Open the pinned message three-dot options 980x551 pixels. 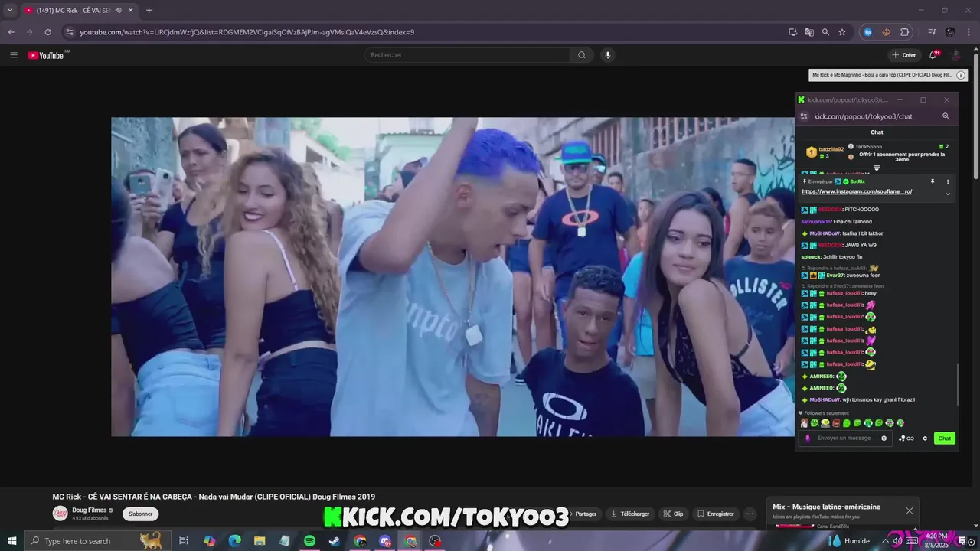coord(947,181)
